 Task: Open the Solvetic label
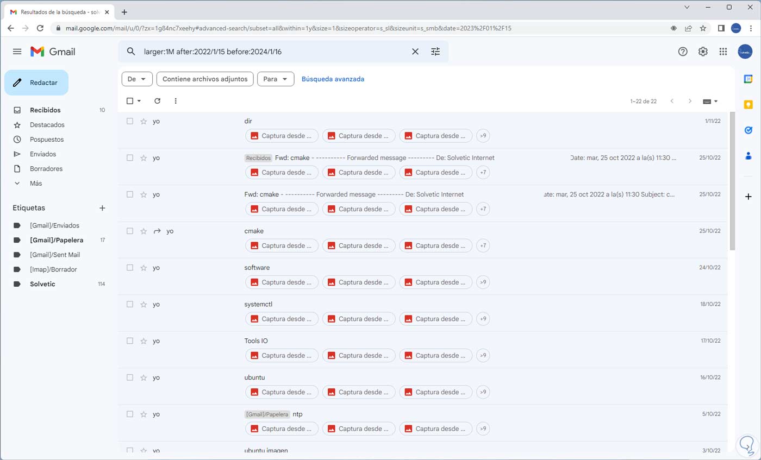[42, 284]
